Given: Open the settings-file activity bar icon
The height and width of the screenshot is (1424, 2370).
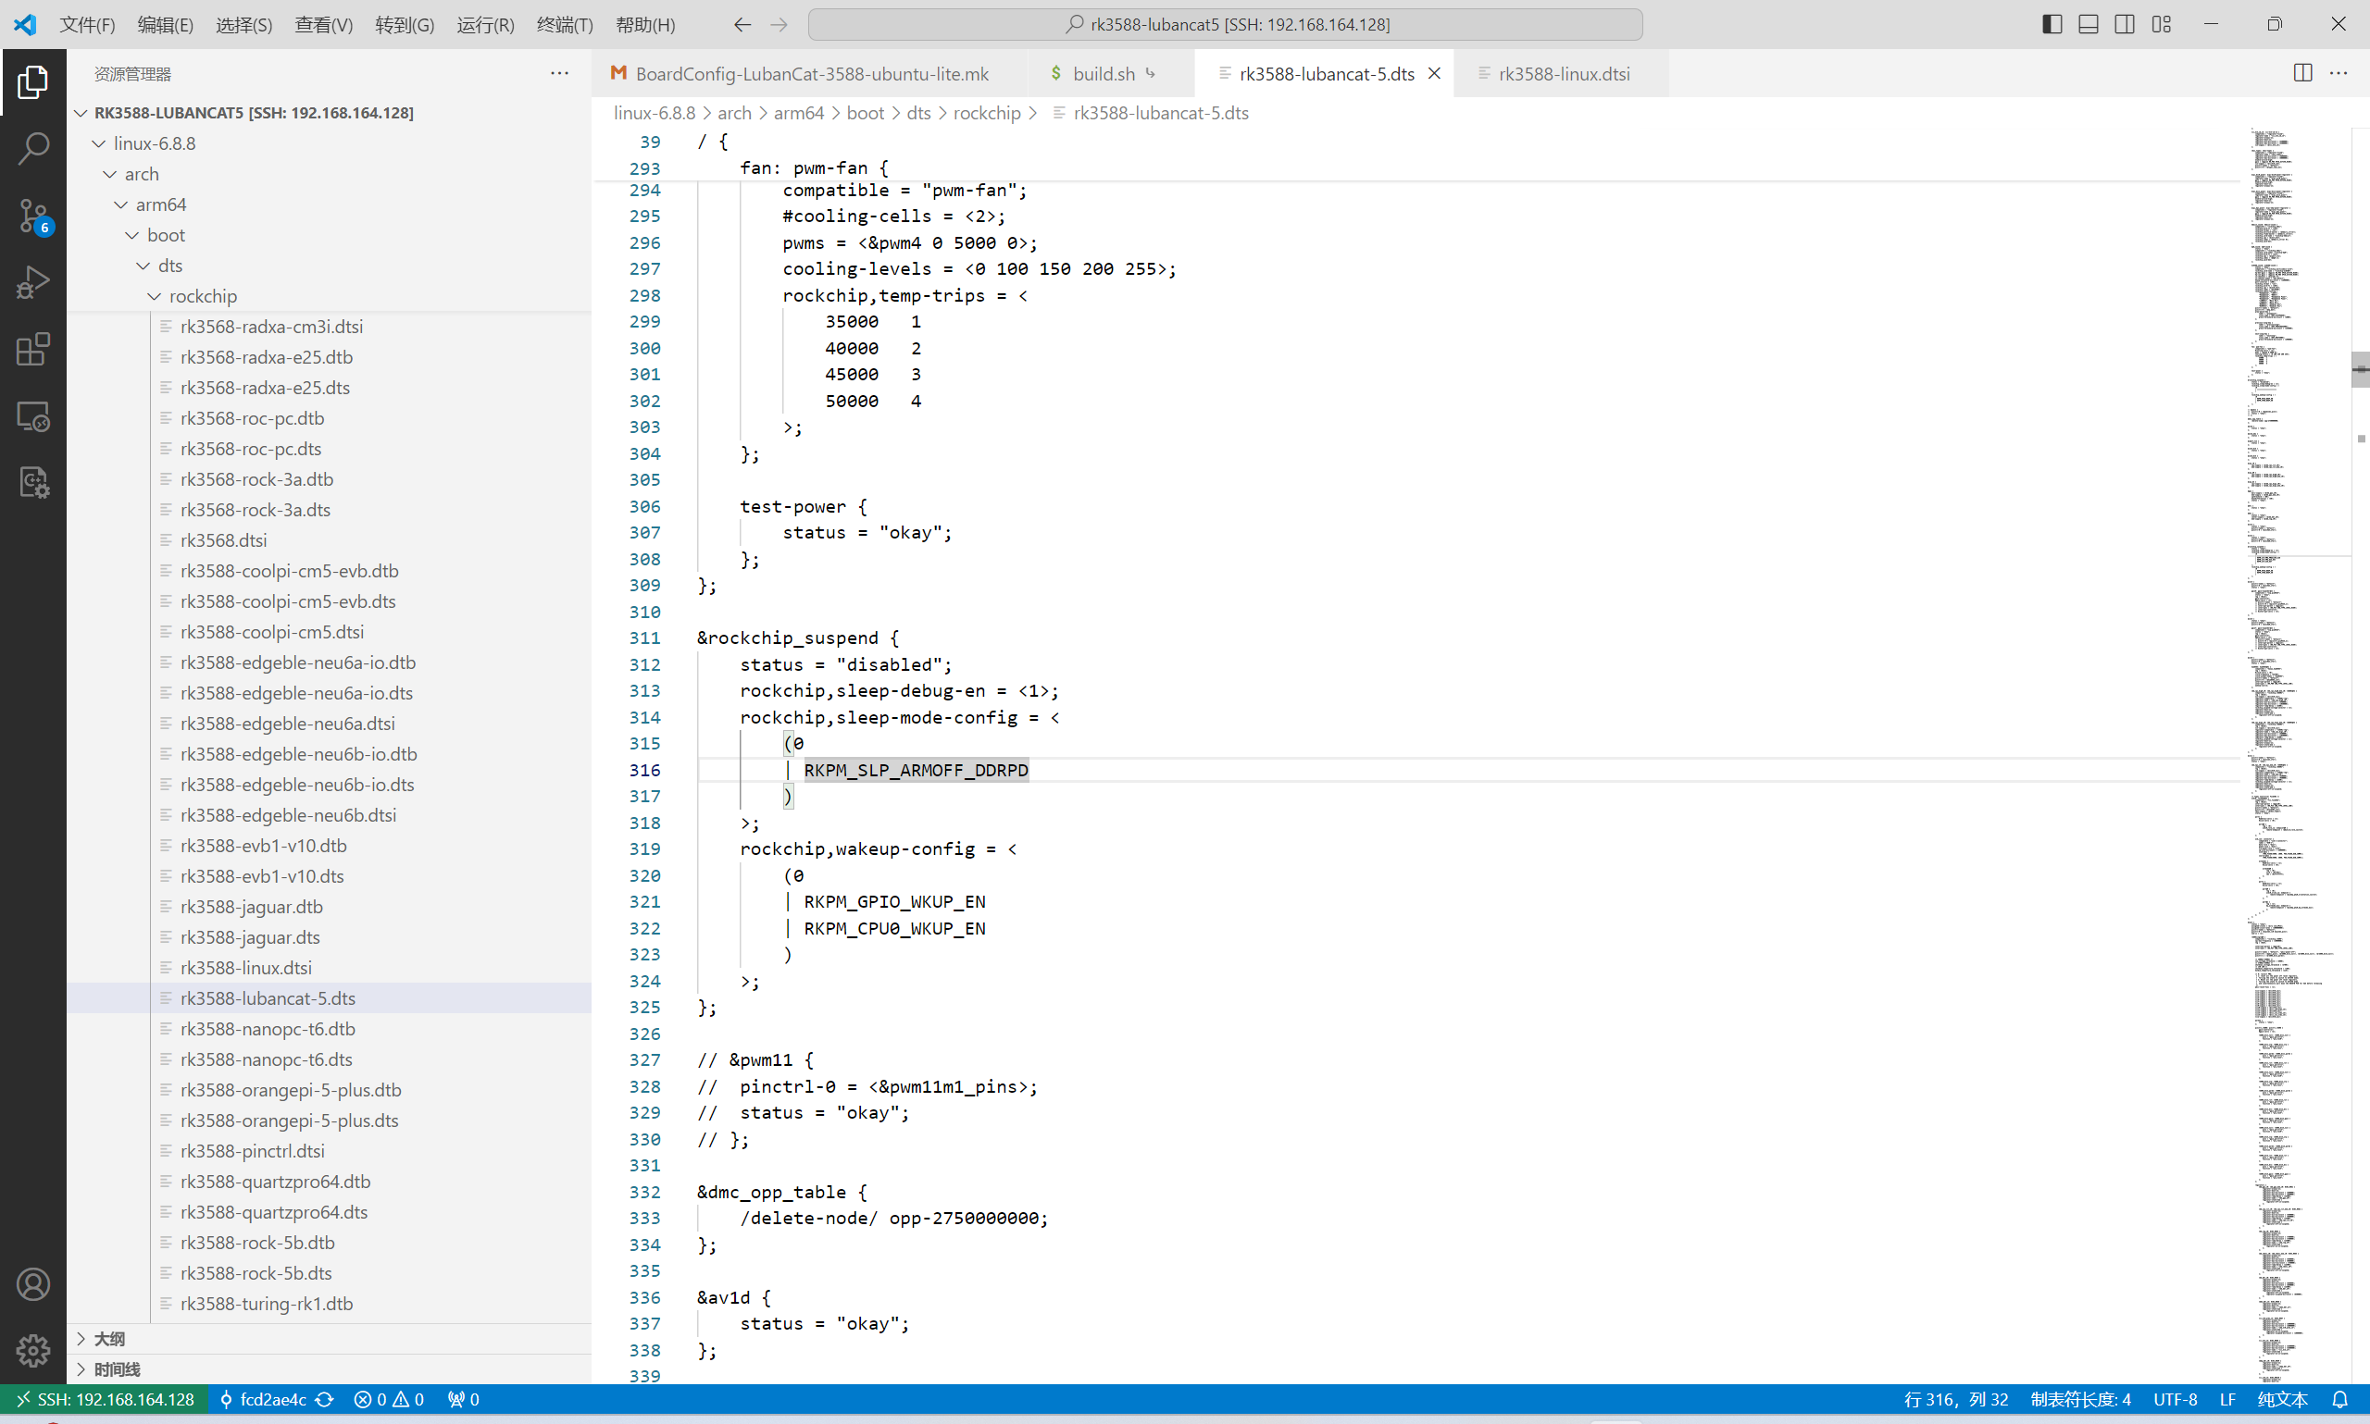Looking at the screenshot, I should (32, 483).
